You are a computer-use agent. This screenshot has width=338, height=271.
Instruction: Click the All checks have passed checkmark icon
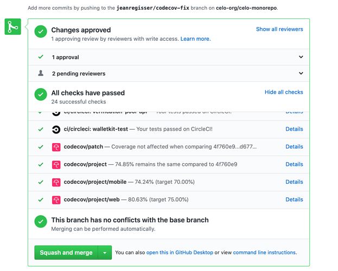point(41,95)
